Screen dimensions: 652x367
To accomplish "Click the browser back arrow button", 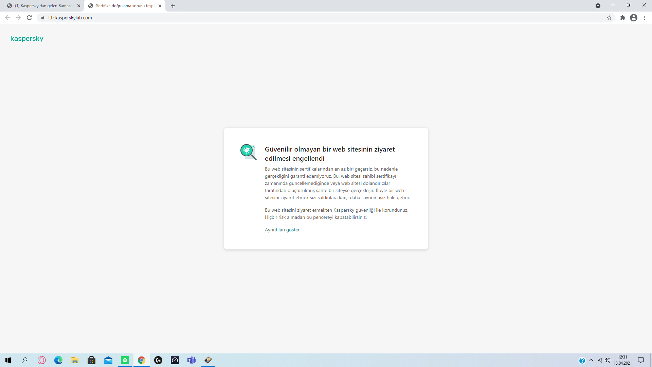I will [7, 18].
